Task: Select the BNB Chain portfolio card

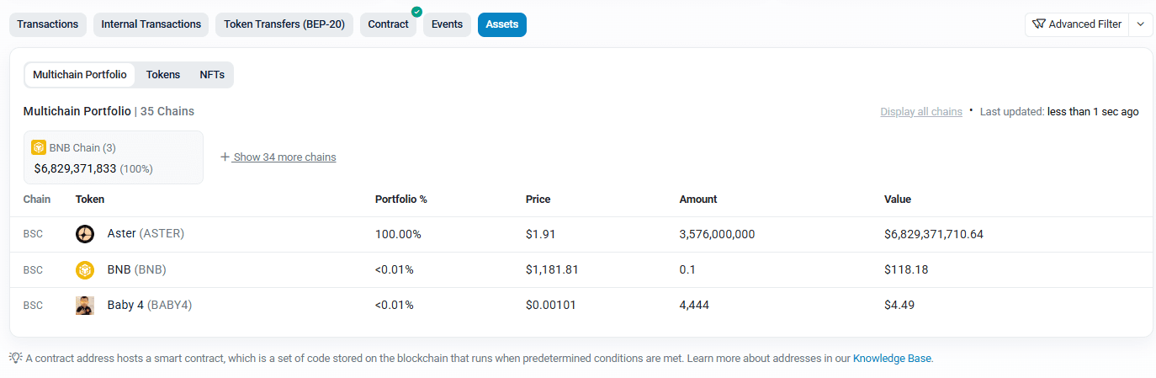Action: click(114, 157)
